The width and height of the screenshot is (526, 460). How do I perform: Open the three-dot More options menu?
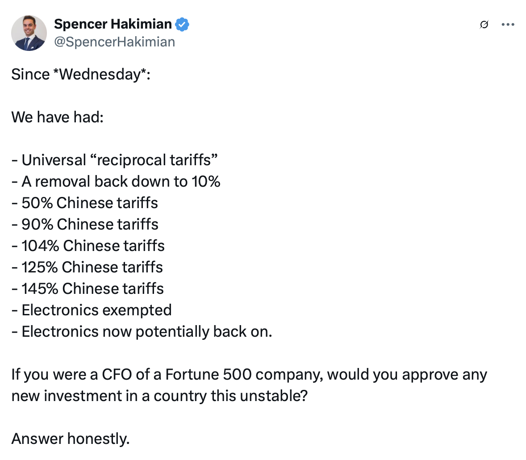click(508, 25)
